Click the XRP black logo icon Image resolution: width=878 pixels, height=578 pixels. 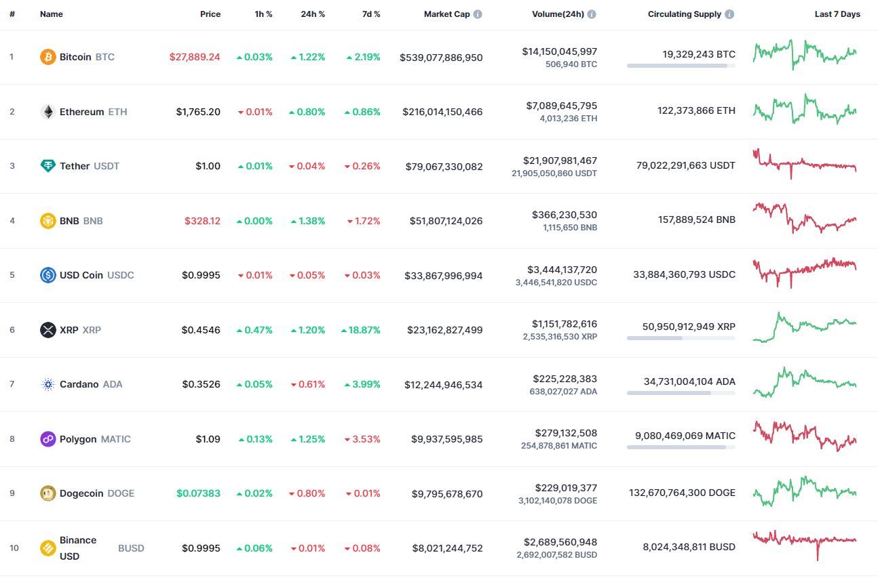[x=47, y=330]
